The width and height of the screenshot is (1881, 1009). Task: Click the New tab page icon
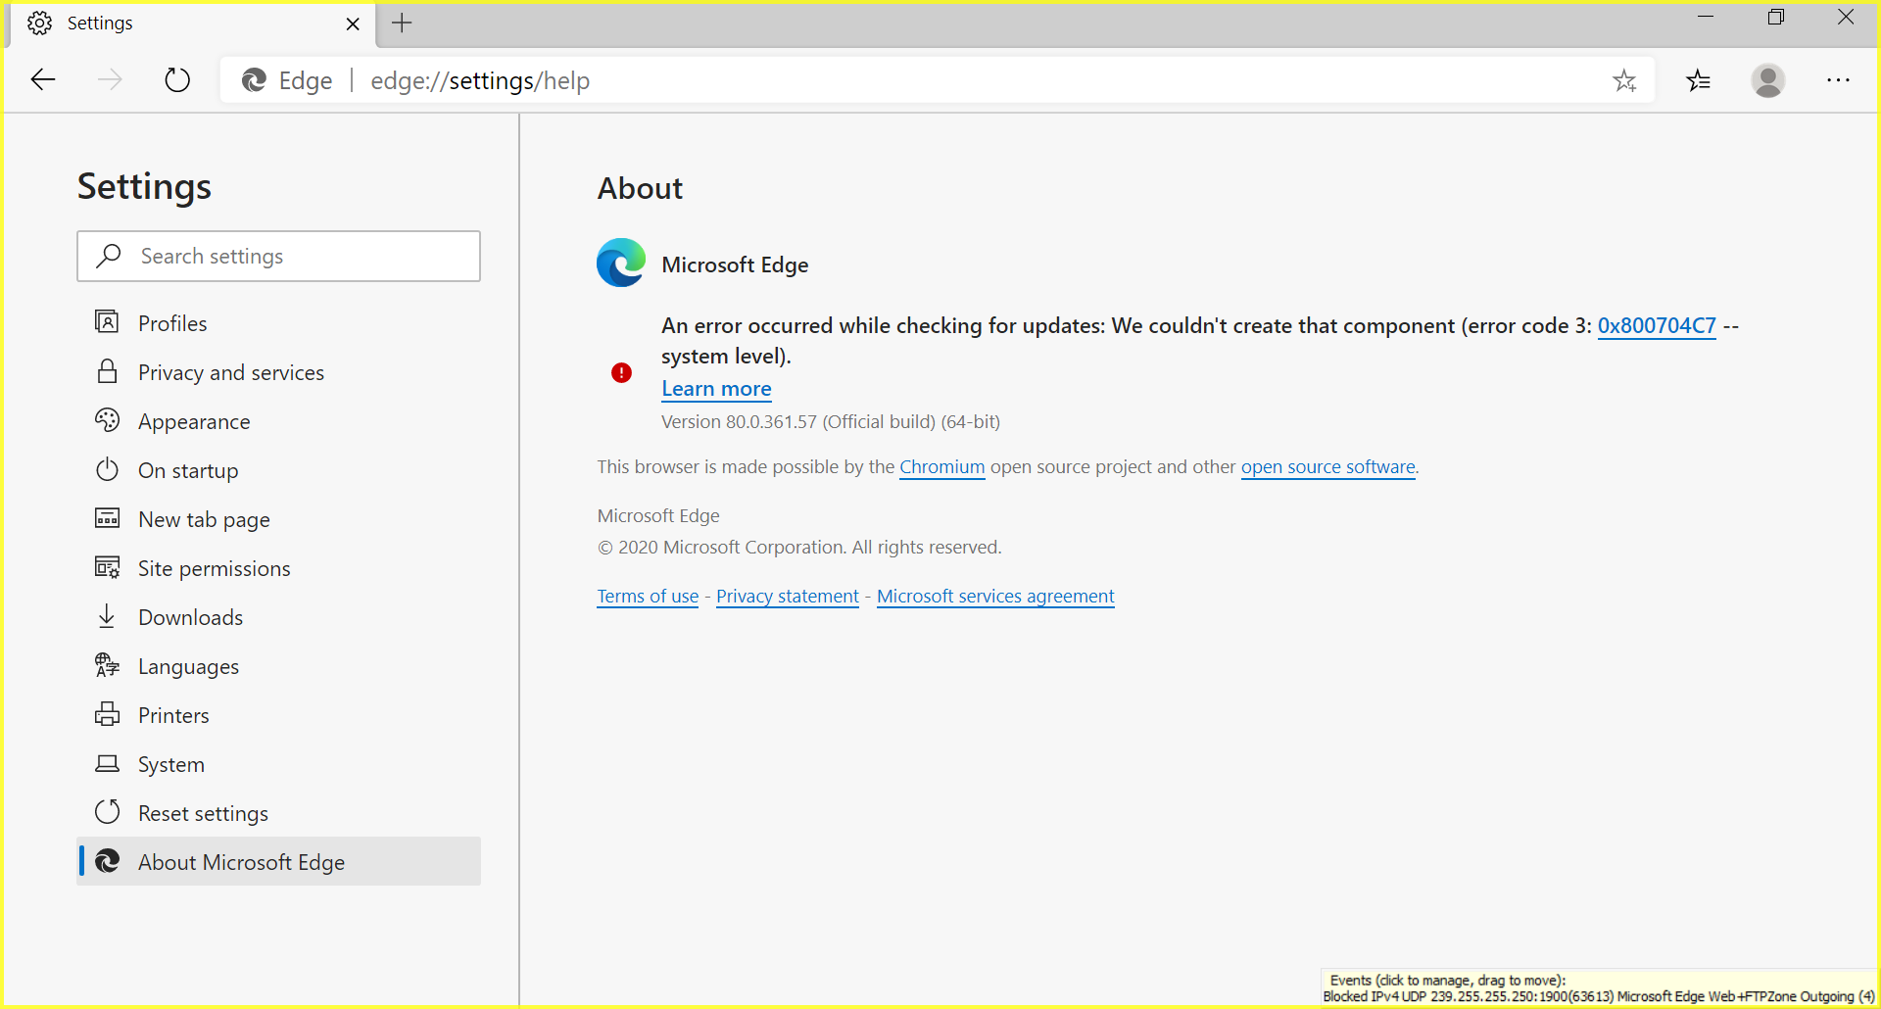click(x=107, y=518)
